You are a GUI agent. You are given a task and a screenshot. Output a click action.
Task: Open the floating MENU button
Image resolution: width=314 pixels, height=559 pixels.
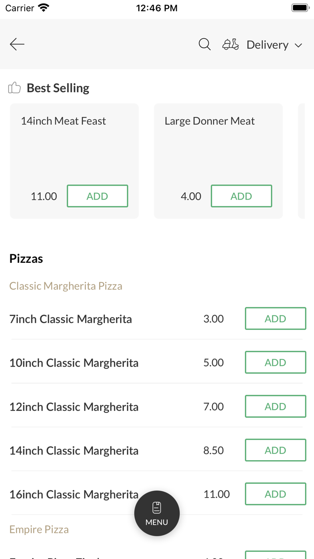click(x=157, y=513)
